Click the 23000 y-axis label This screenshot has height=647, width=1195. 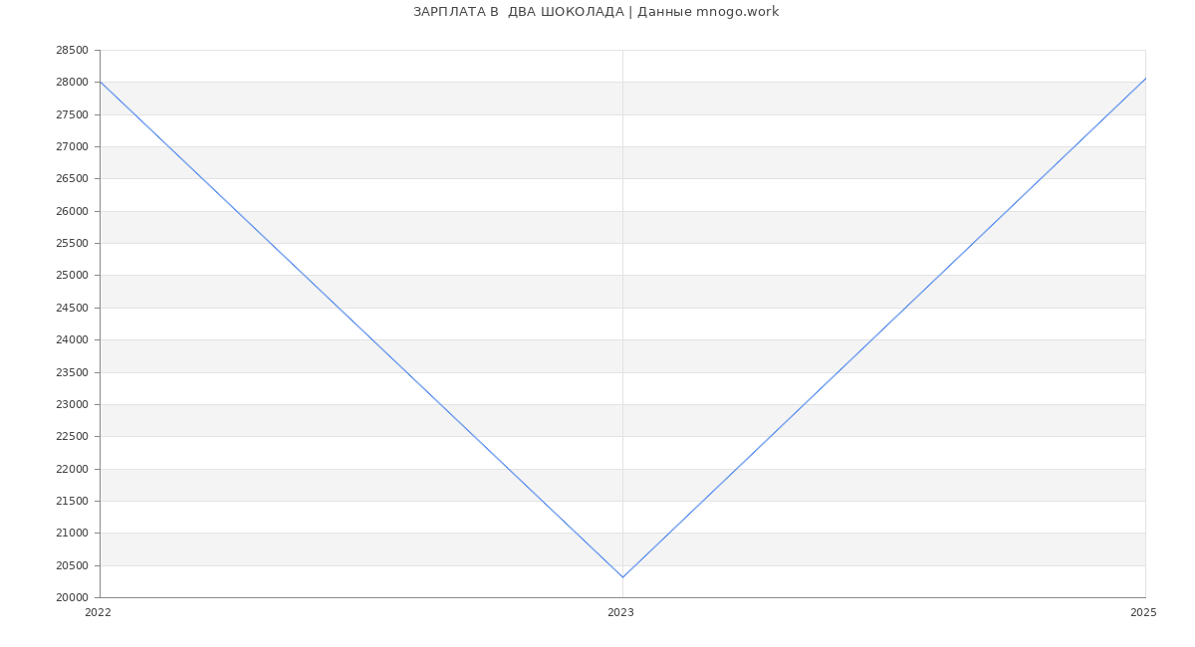click(72, 405)
